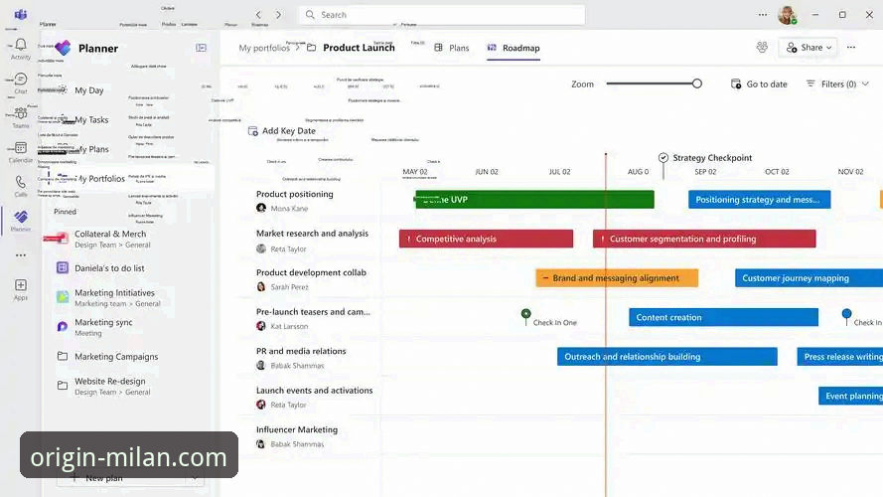Open Chat in the Teams rail
Image resolution: width=883 pixels, height=497 pixels.
click(x=21, y=83)
